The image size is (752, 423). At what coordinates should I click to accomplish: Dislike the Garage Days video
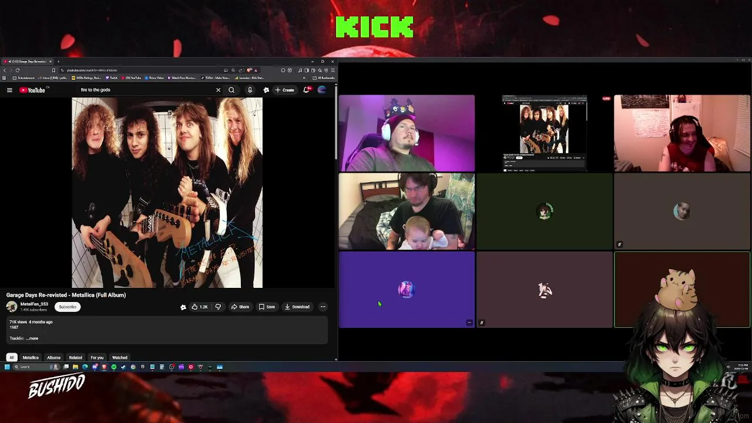[218, 307]
